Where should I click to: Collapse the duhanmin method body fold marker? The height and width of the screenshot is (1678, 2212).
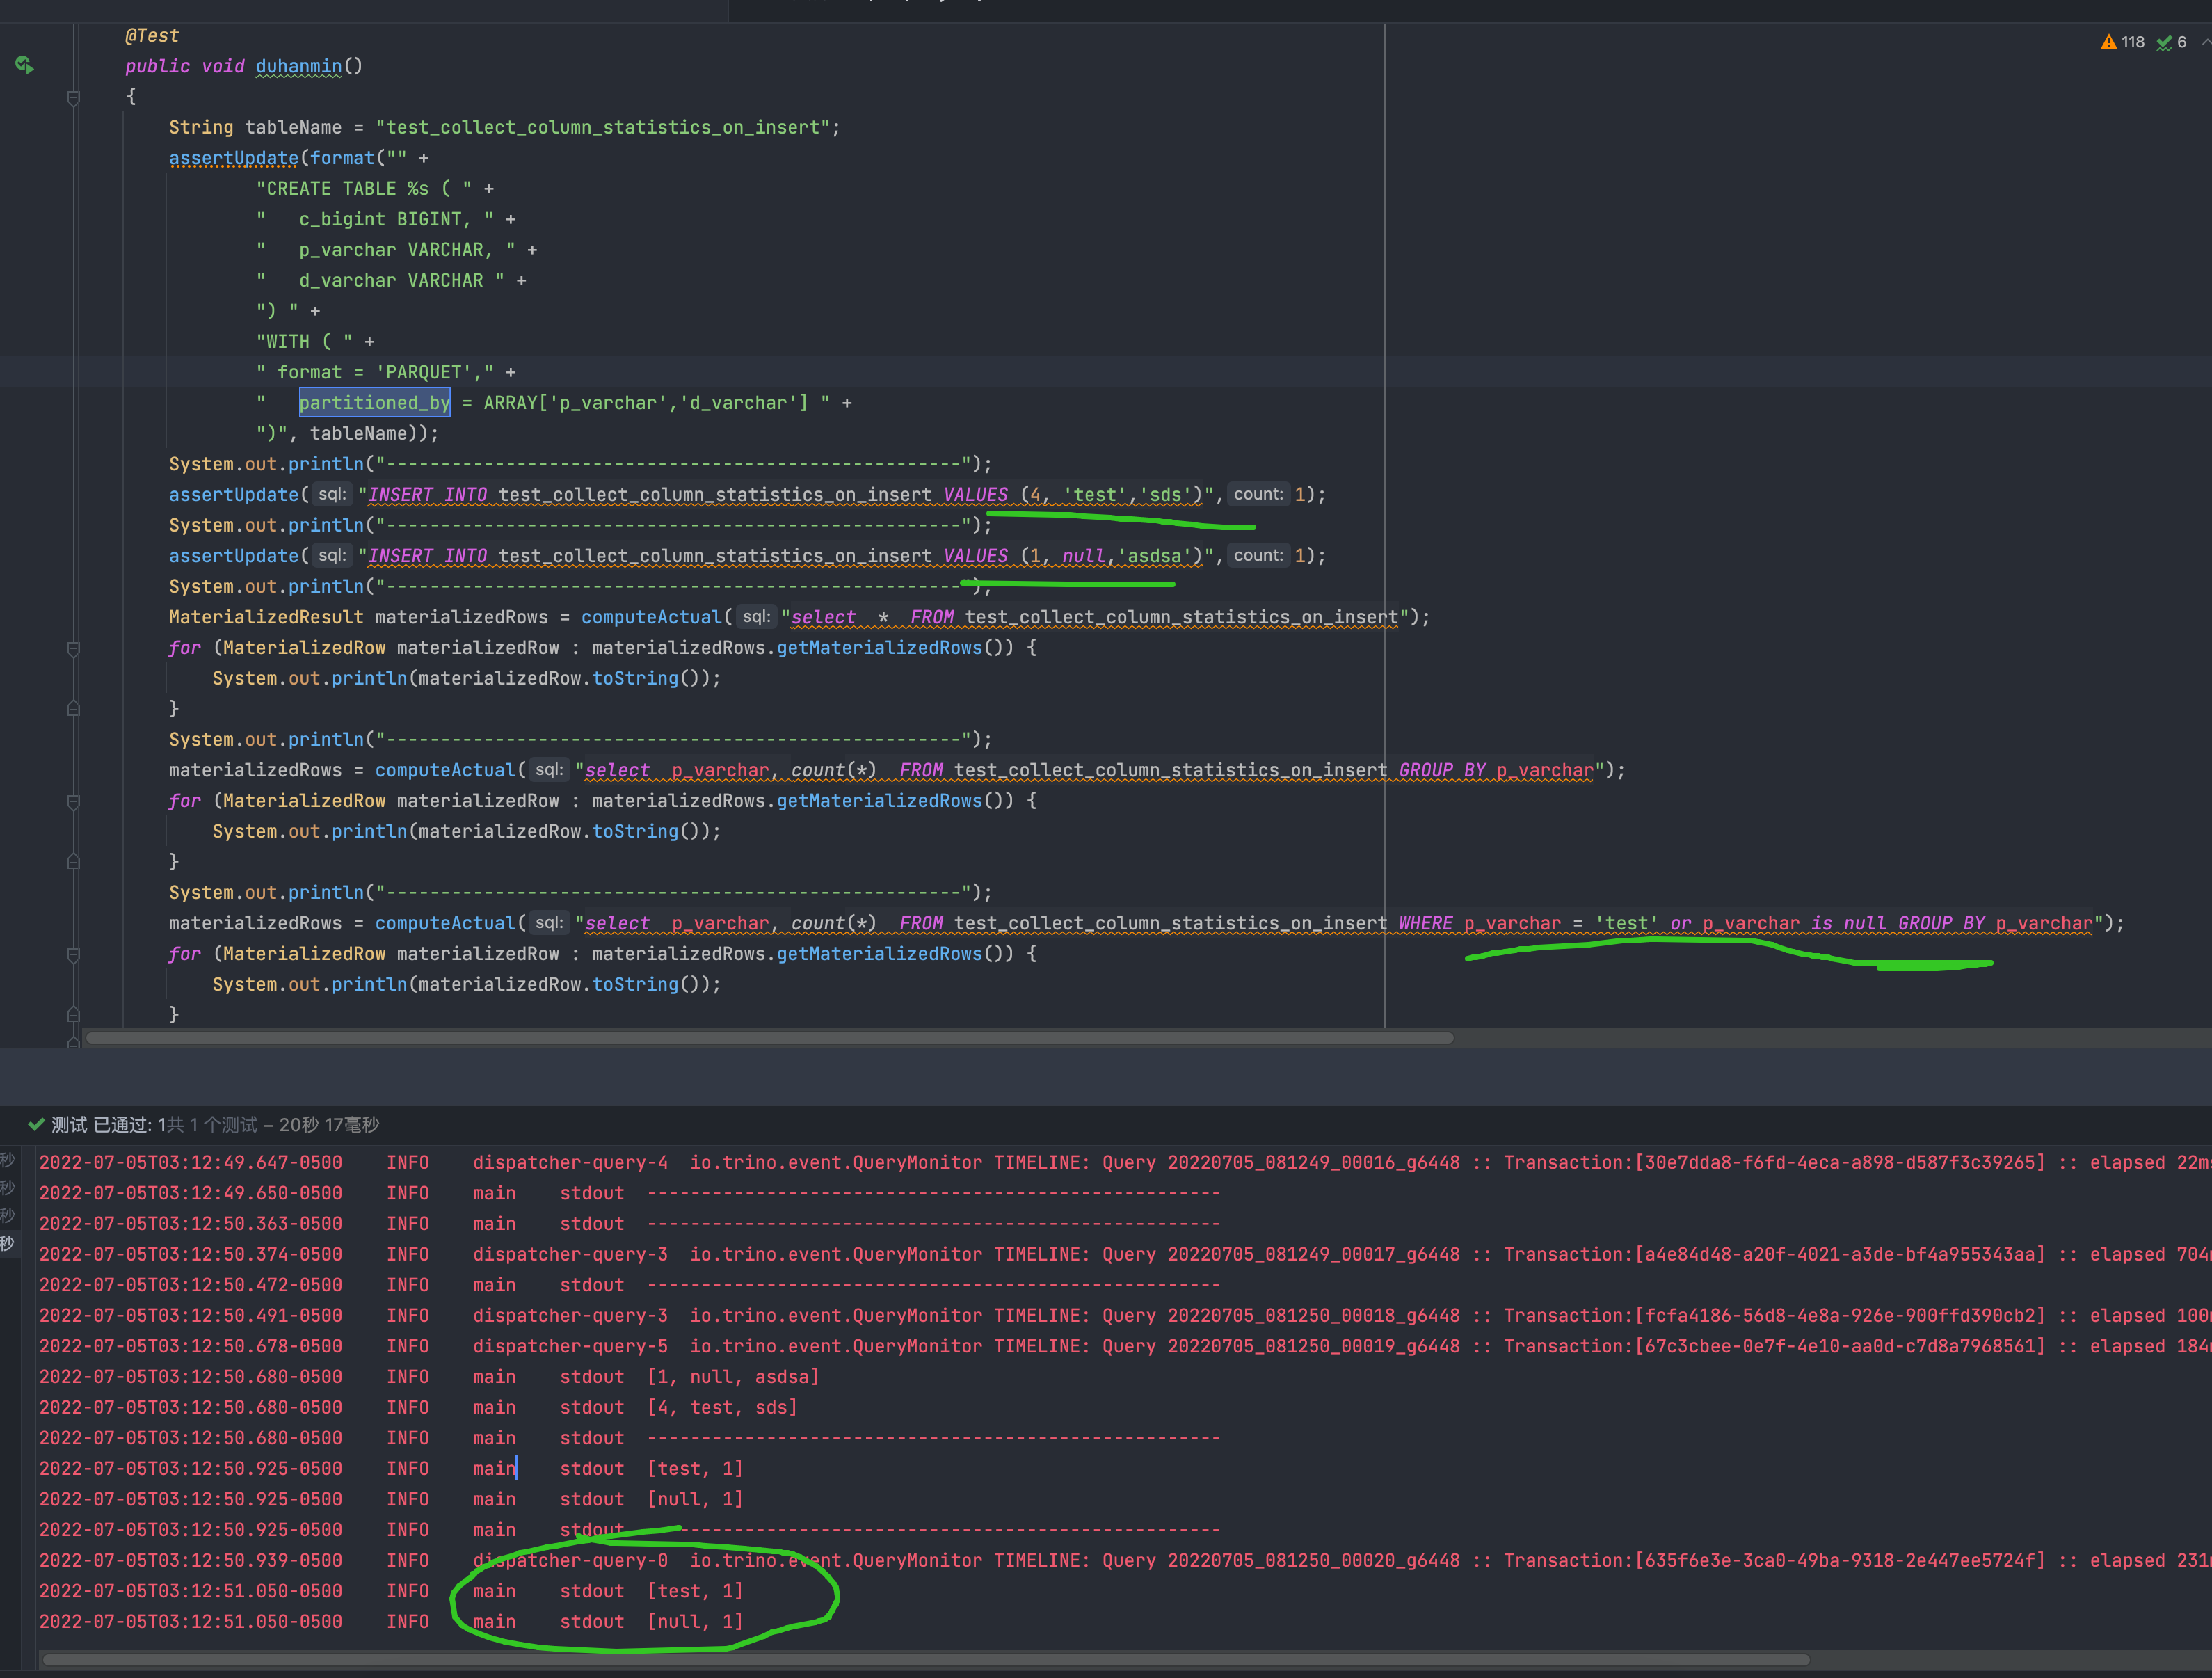point(73,97)
